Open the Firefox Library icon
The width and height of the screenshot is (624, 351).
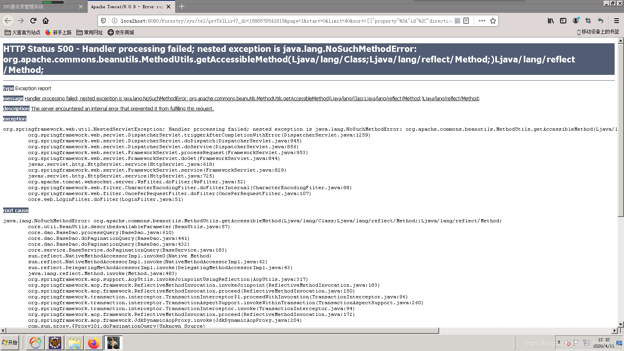tap(551, 21)
